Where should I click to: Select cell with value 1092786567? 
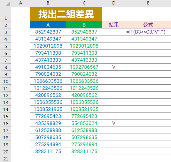(84, 67)
